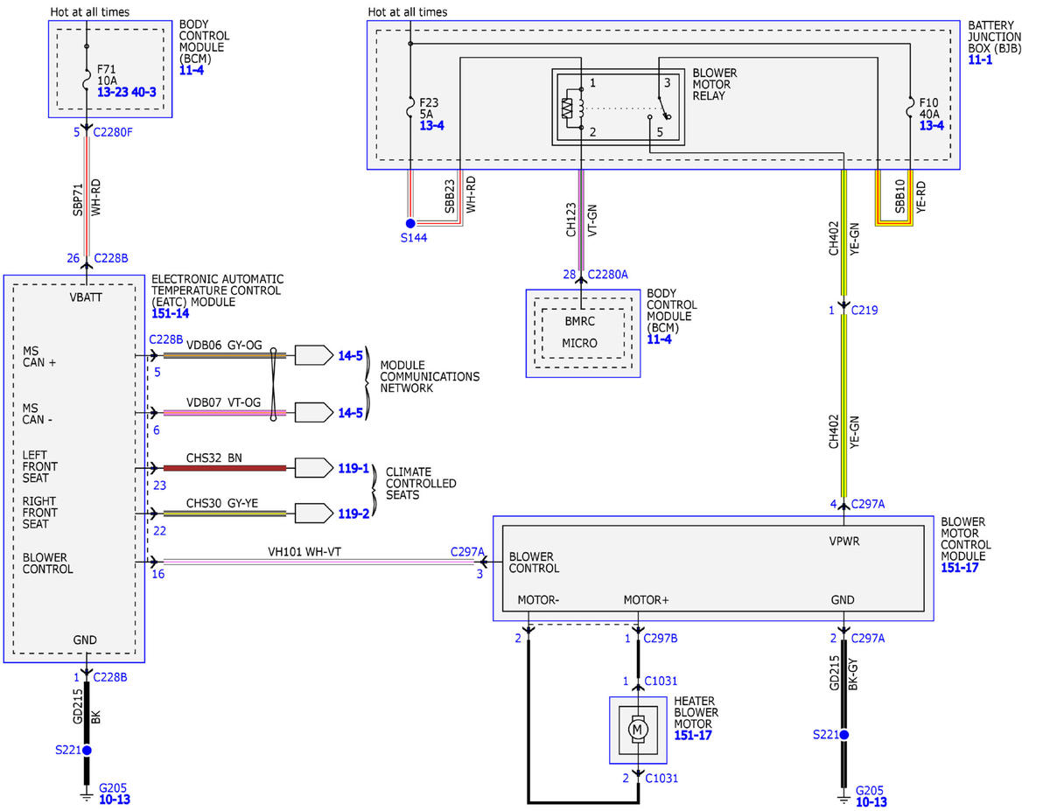Screen dimensions: 1050x811
Task: Go to the 119-2 climate seat link
Action: 354,514
